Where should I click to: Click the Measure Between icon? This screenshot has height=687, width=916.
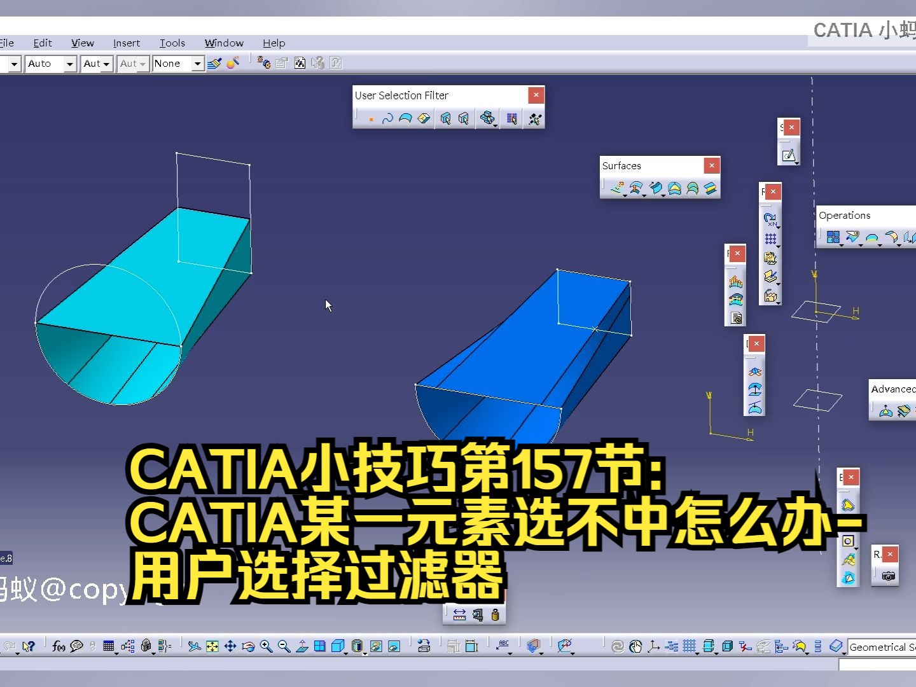tap(459, 614)
